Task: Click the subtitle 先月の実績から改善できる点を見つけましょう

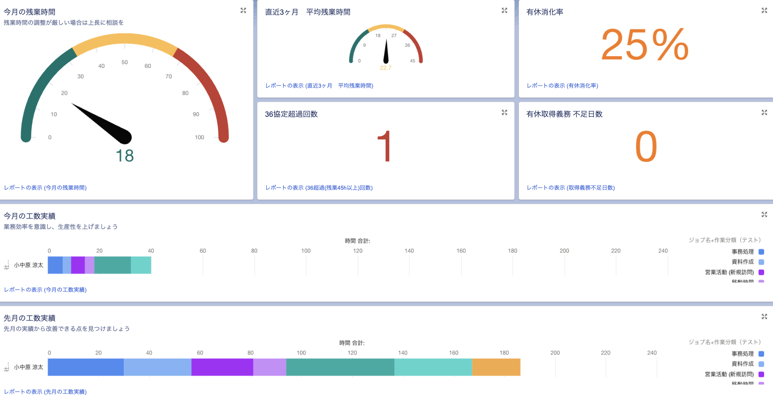Action: (67, 329)
